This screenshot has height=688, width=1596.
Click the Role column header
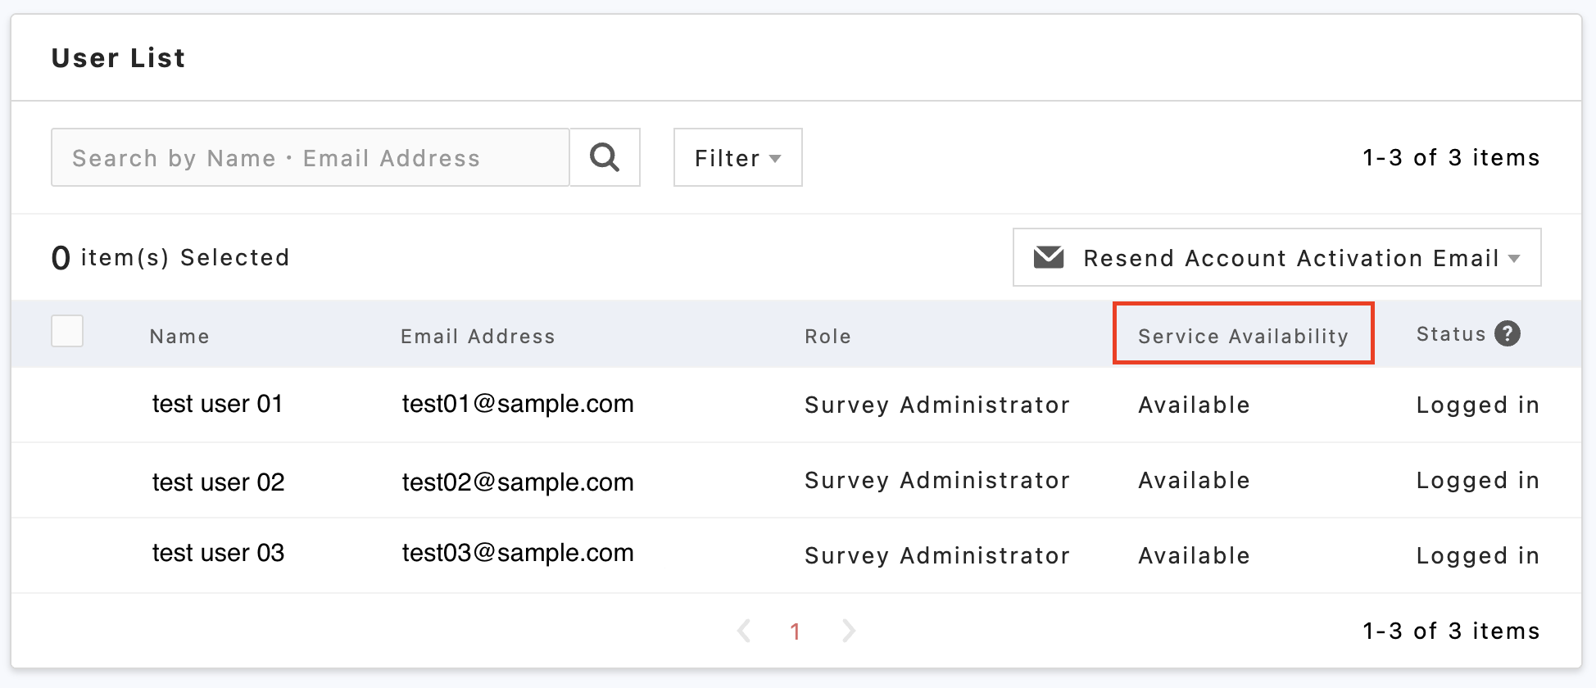827,337
